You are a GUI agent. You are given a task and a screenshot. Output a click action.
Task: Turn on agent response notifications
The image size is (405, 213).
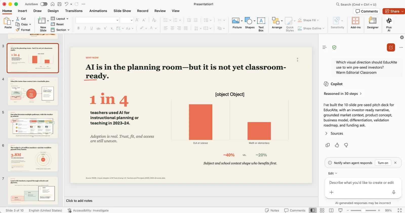383,163
